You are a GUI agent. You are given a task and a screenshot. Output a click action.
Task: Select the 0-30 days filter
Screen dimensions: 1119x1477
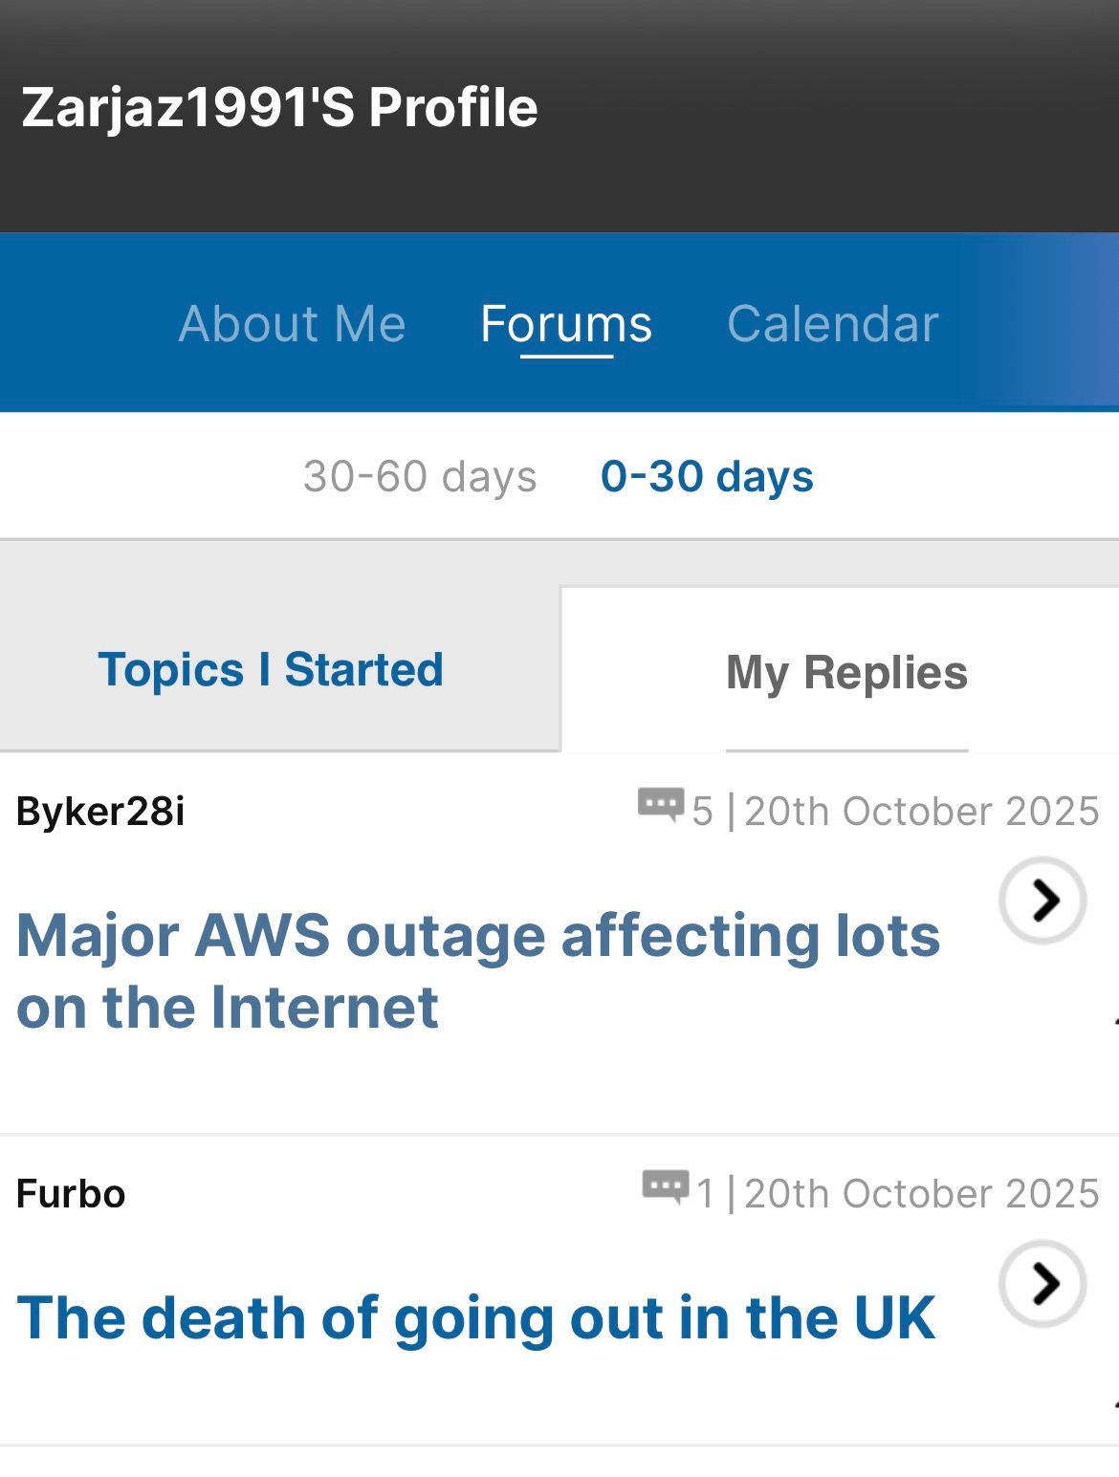707,476
